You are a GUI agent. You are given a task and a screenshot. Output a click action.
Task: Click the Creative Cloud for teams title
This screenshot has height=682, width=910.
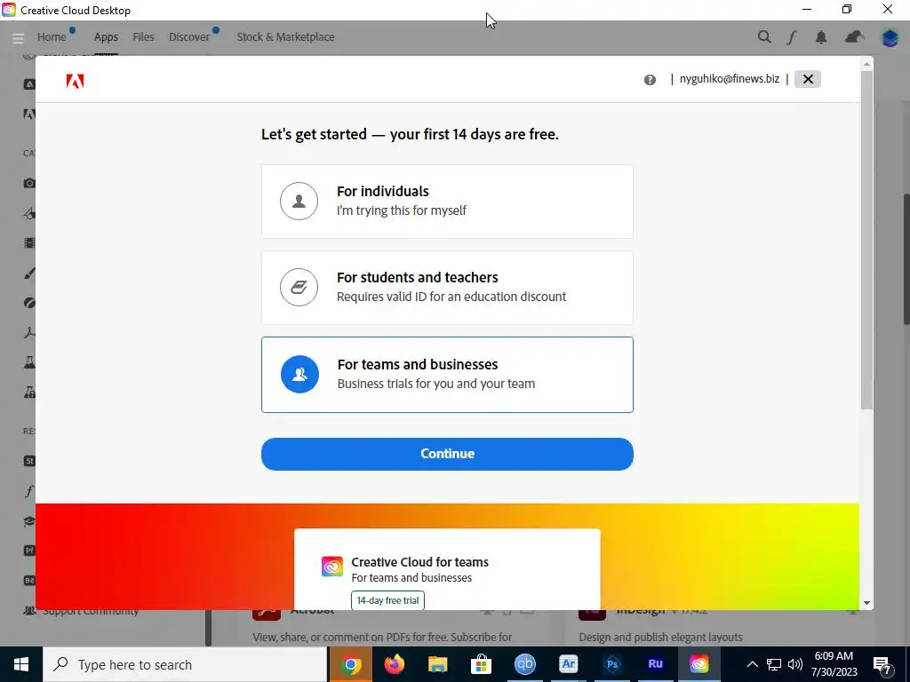pos(419,562)
